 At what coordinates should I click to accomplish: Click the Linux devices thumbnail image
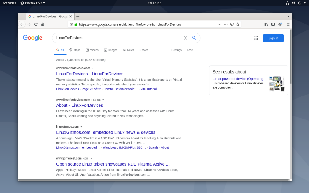[277, 84]
